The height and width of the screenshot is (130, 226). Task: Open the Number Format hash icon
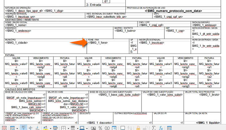pos(114,128)
